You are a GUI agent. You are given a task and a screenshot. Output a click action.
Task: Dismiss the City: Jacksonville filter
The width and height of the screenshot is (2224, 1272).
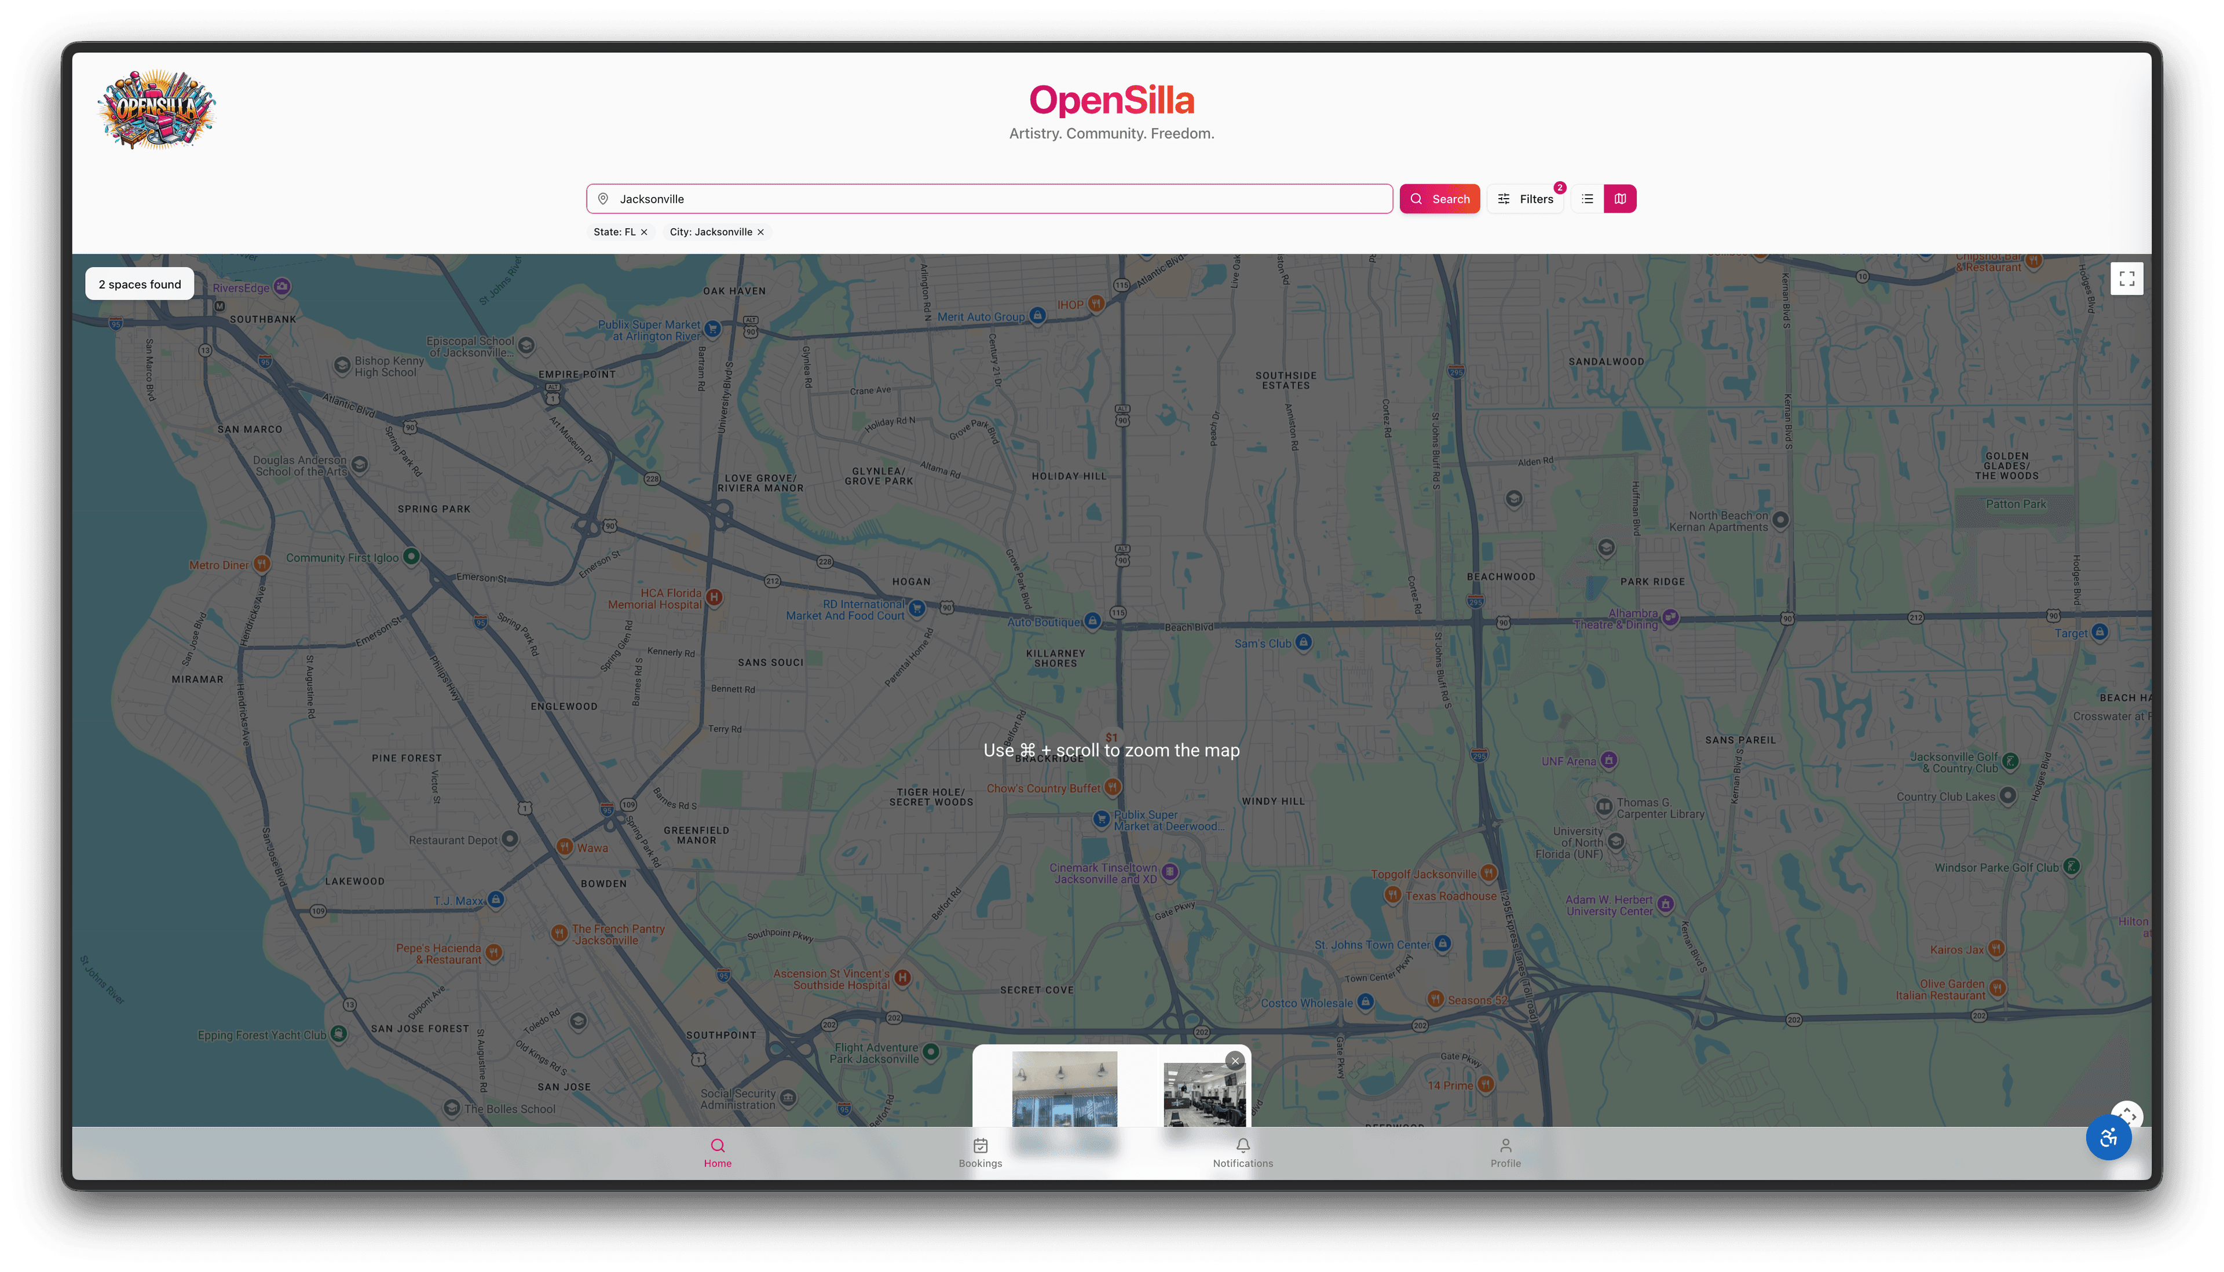pos(759,232)
